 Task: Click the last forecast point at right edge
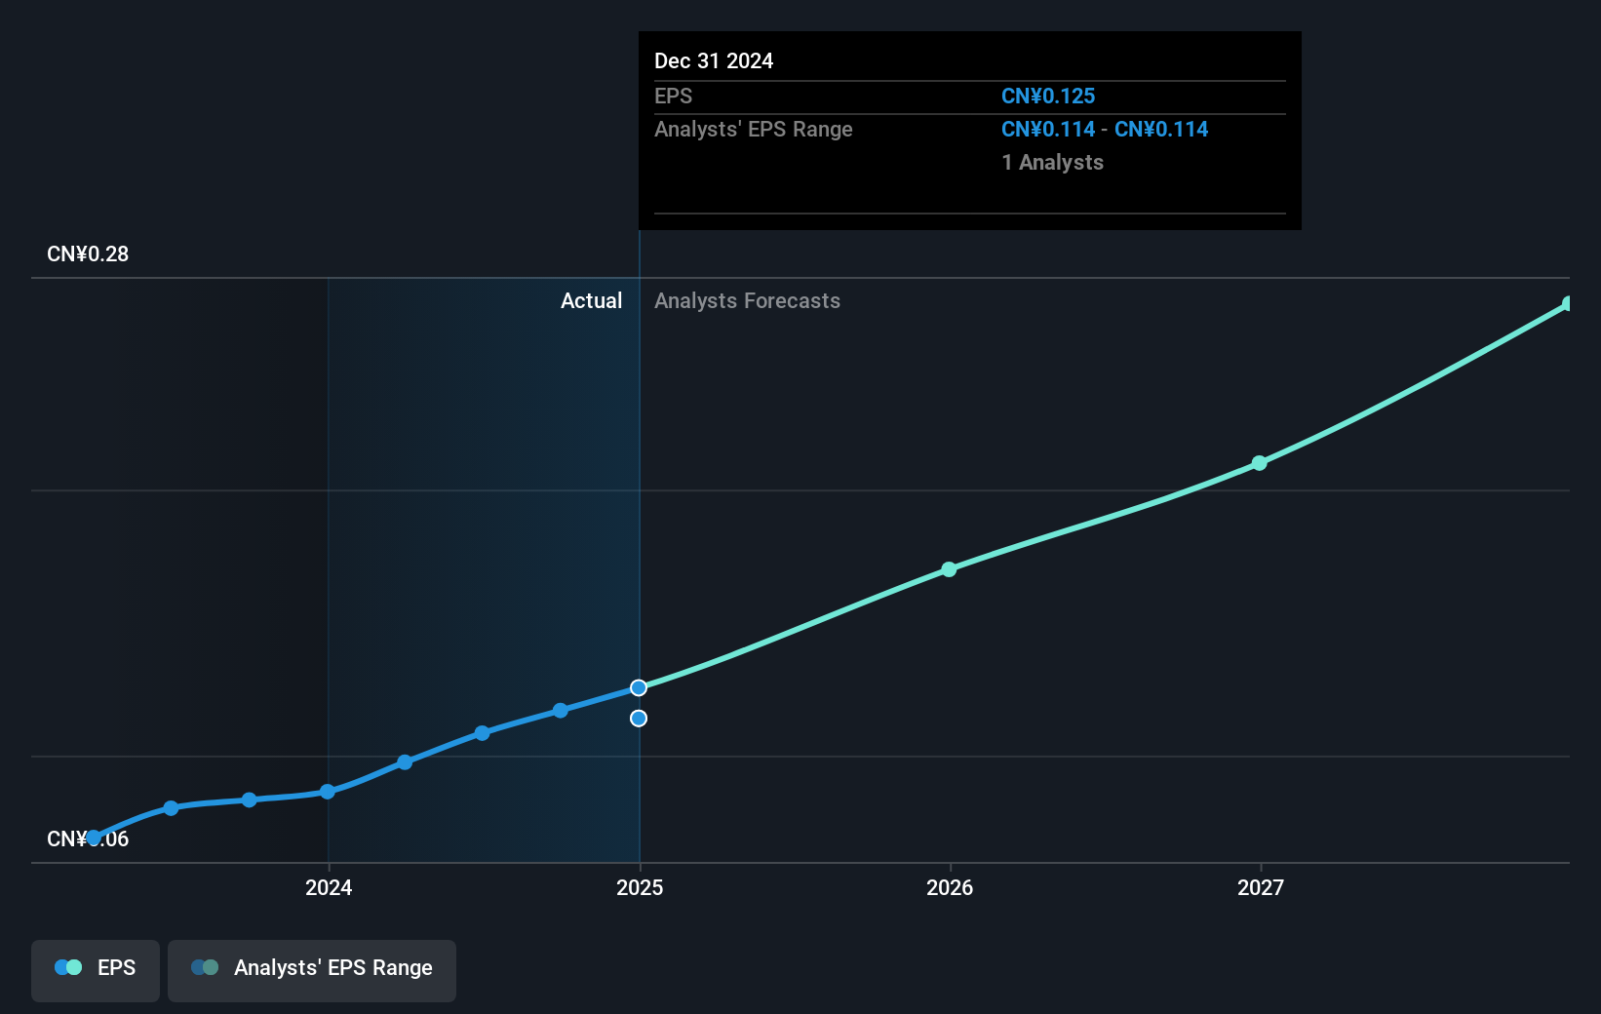click(1568, 304)
